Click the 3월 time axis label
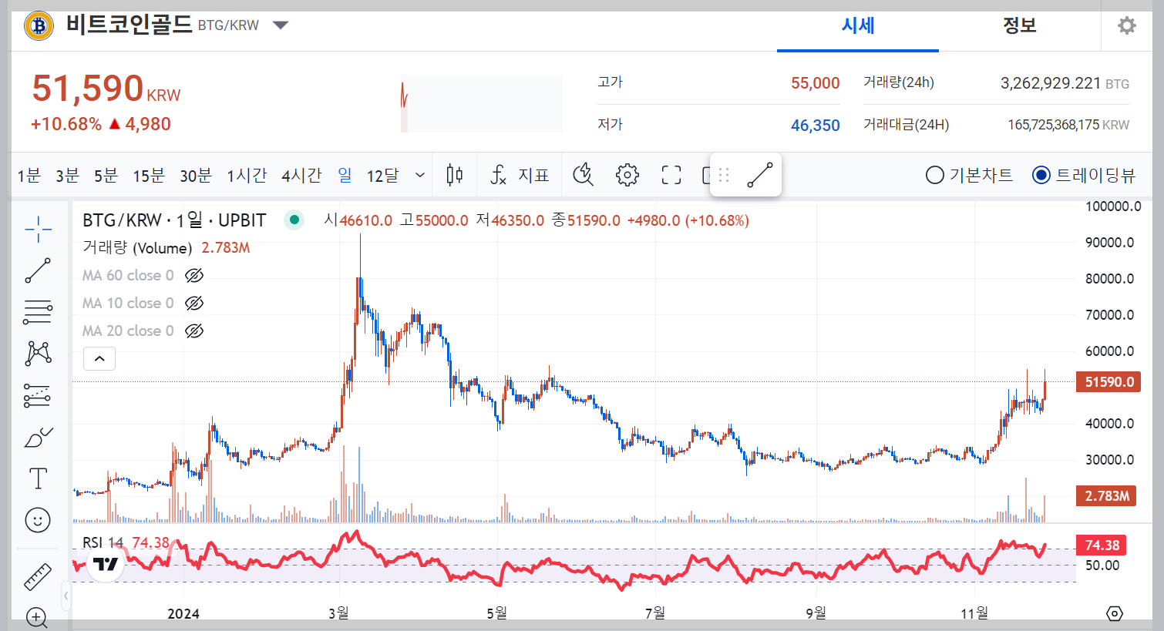The image size is (1164, 631). coord(338,613)
